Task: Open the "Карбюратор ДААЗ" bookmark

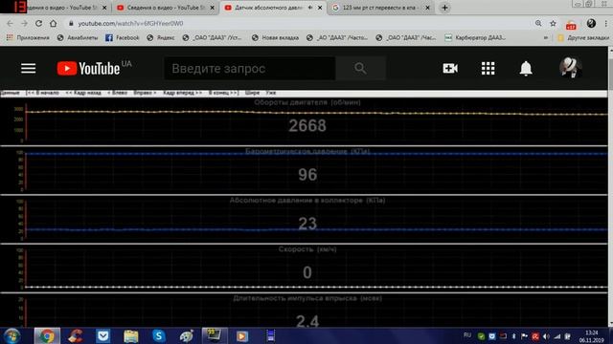Action: (475, 37)
